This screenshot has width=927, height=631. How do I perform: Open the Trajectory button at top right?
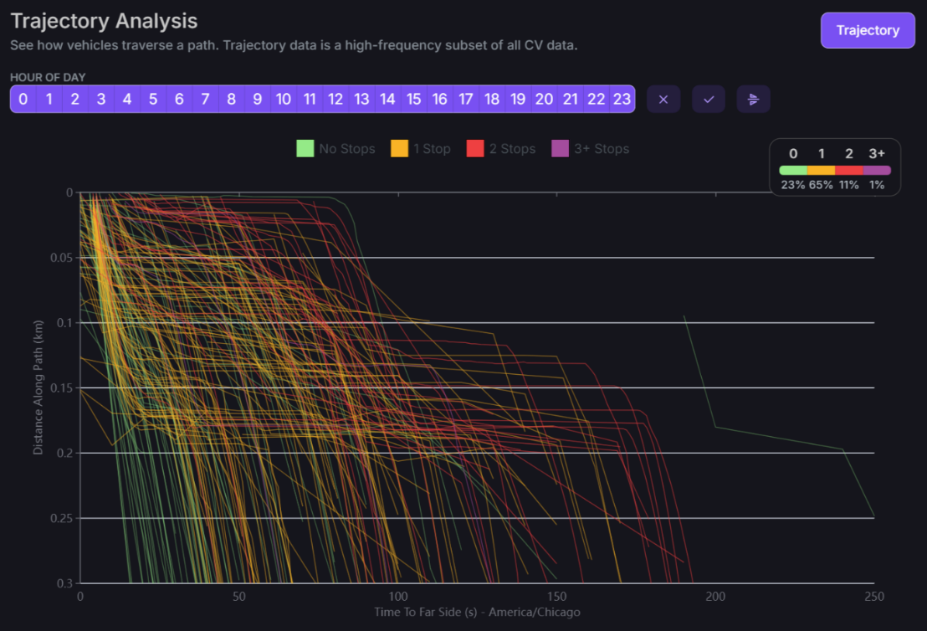click(868, 30)
